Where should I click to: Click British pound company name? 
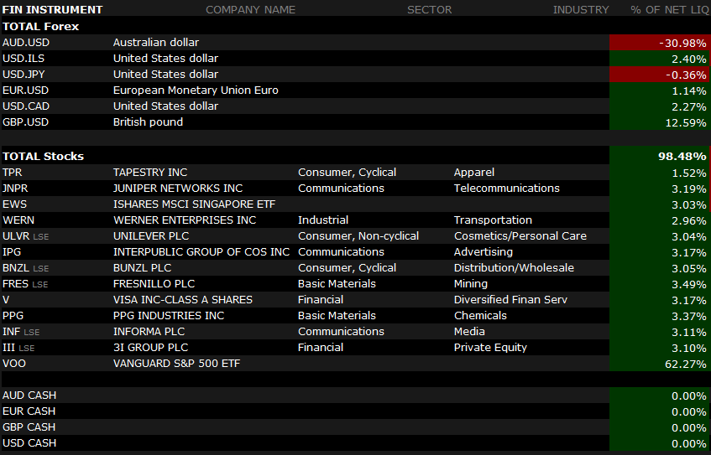(x=148, y=122)
